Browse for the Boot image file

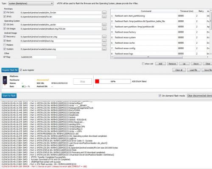coord(104,41)
